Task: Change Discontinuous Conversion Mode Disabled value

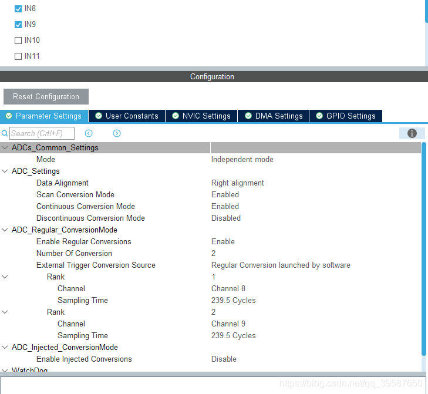Action: pos(225,218)
